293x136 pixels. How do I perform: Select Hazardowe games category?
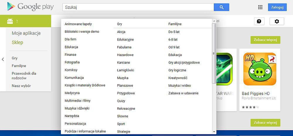125,55
